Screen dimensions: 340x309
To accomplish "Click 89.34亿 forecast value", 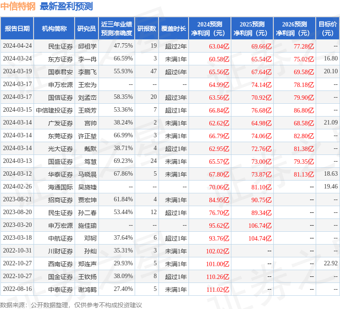I will coord(261,212).
